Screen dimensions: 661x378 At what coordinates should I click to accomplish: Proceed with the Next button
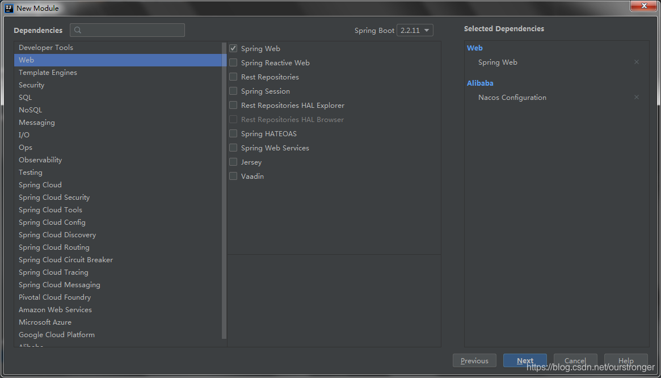click(525, 361)
